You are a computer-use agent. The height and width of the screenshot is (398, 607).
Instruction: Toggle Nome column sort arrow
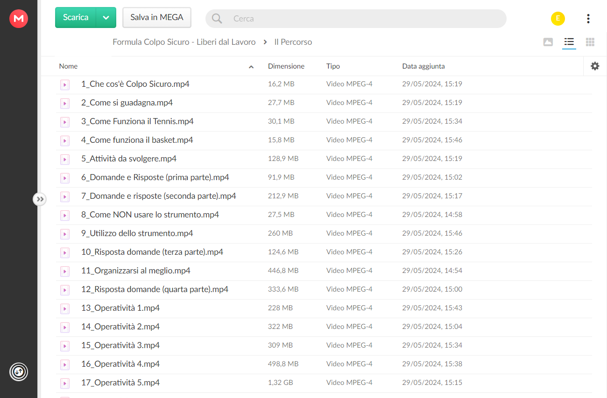coord(251,67)
